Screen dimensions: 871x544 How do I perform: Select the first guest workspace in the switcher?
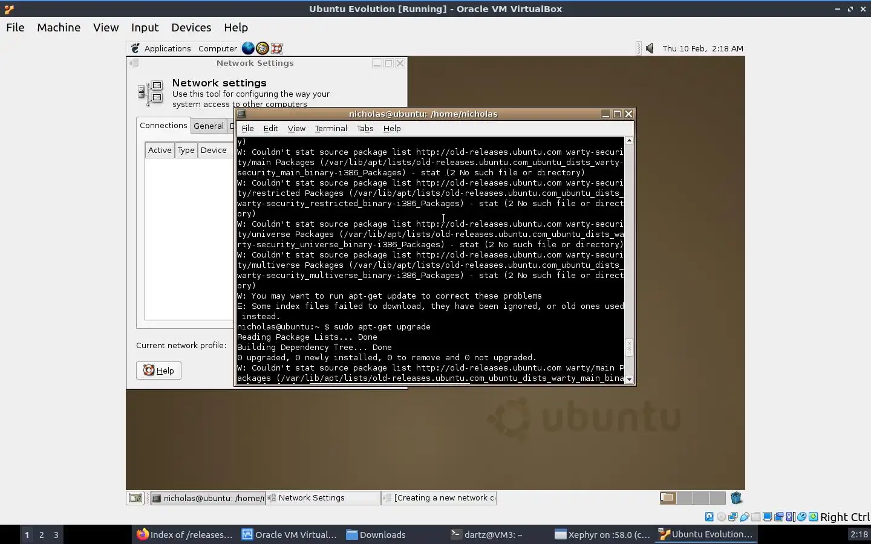[668, 498]
